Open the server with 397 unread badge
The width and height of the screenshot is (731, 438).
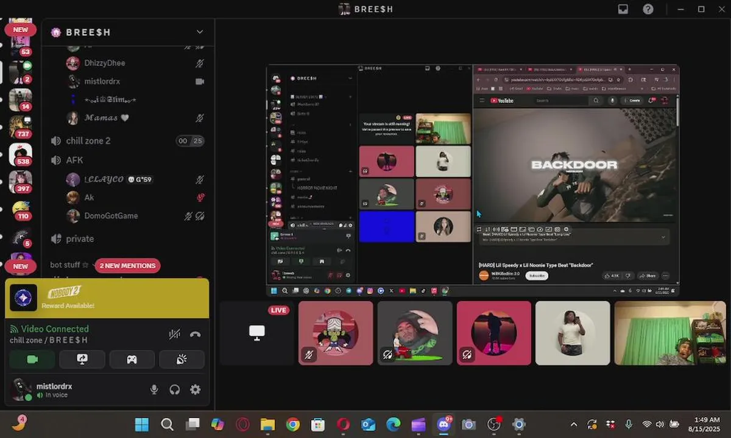[x=21, y=182]
